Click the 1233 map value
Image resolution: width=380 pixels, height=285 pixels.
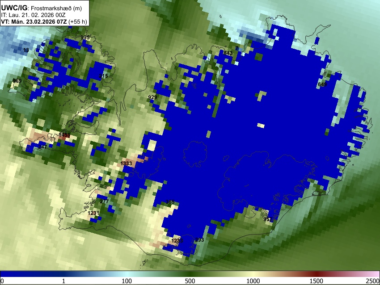tap(177, 241)
